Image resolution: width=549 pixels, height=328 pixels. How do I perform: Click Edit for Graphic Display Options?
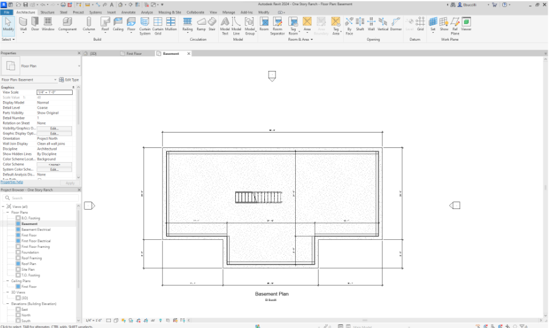click(54, 134)
